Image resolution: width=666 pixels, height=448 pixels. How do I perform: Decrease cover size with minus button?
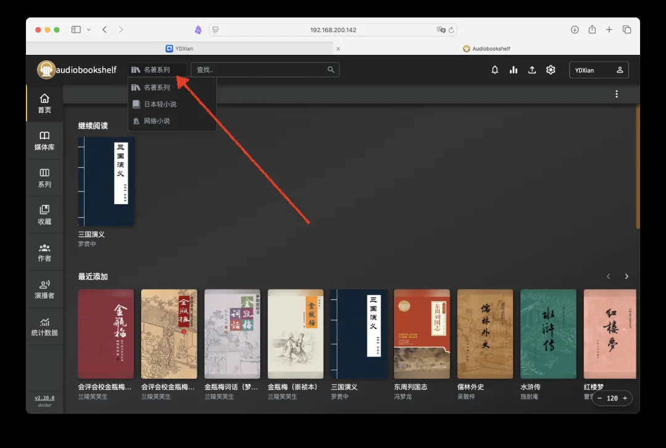click(x=600, y=399)
